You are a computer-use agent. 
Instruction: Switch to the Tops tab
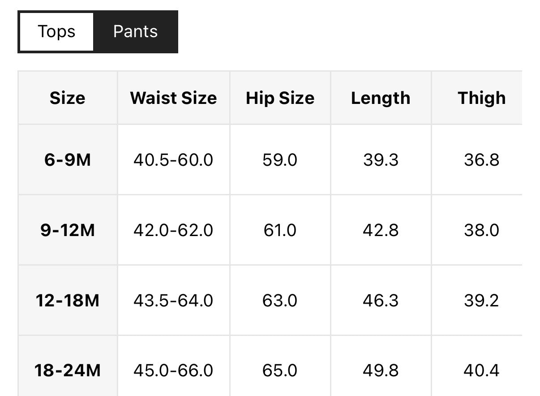click(x=56, y=32)
